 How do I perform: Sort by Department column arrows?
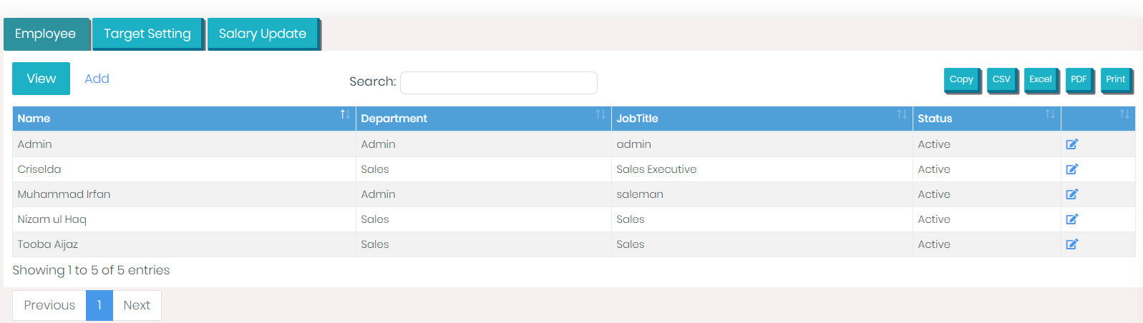coord(600,114)
